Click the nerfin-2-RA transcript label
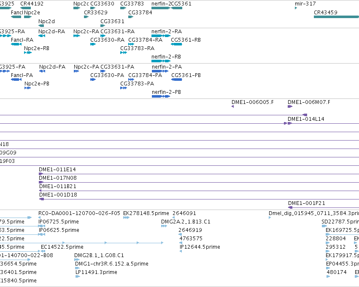The height and width of the screenshot is (287, 359). pos(167,31)
